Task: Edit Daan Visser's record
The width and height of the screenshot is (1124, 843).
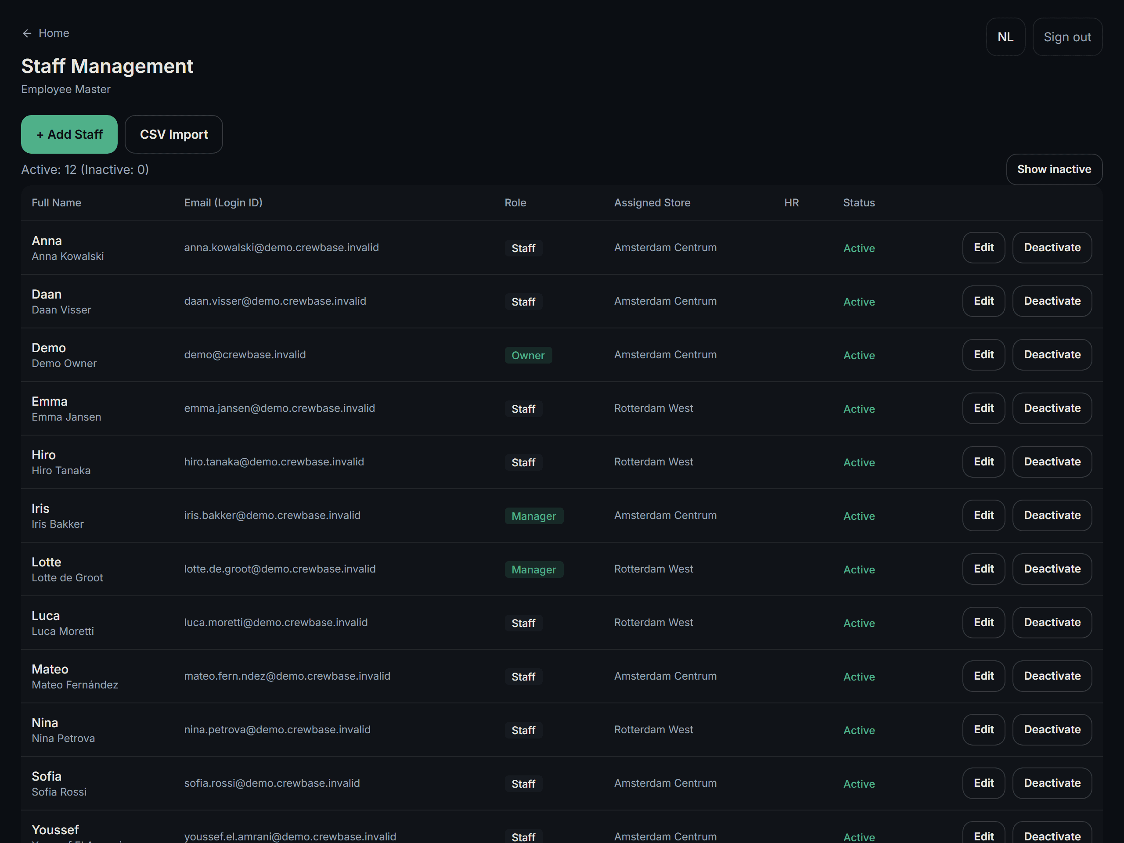Action: tap(983, 301)
